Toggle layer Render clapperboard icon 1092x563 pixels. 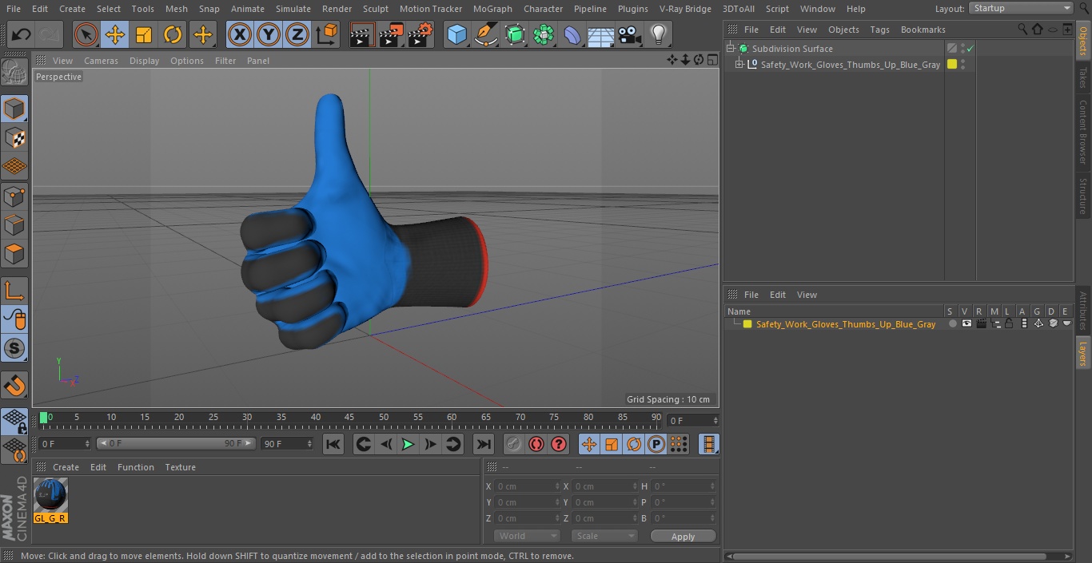pos(981,324)
